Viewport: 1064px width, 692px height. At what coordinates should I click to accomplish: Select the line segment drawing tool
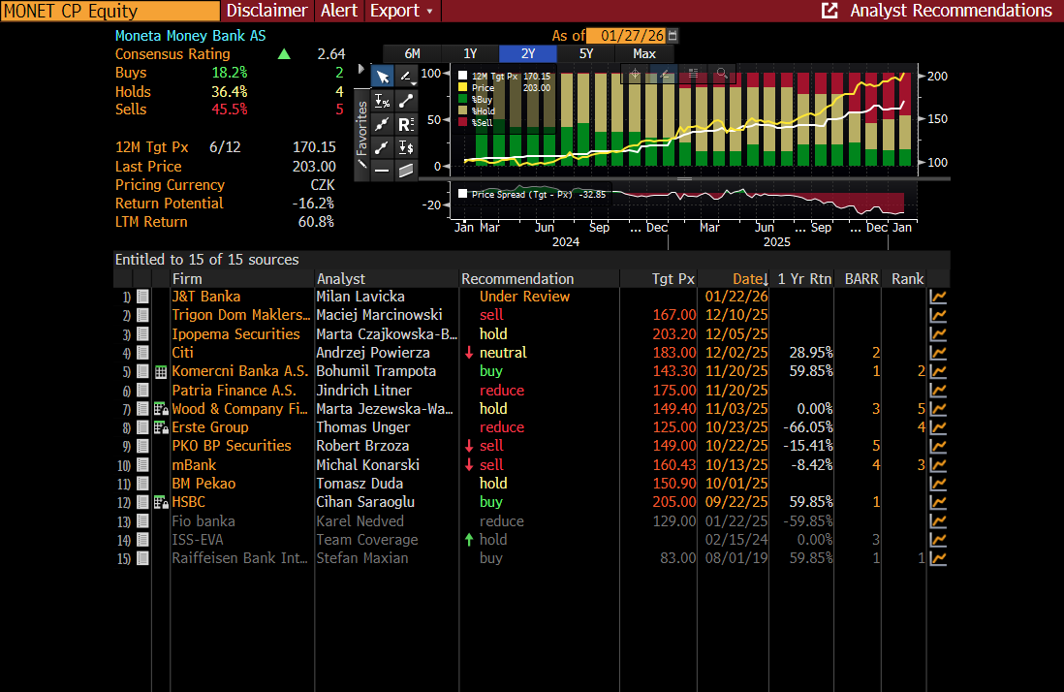click(x=406, y=101)
